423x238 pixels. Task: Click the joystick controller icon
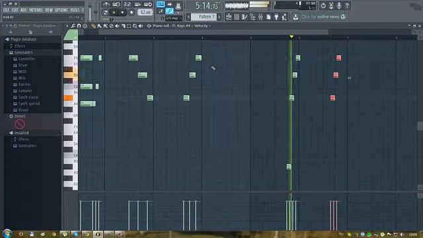click(178, 5)
